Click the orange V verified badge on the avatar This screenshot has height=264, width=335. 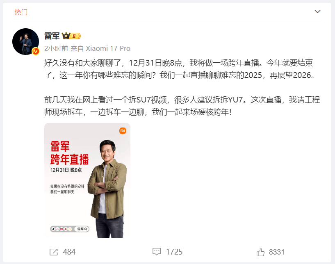click(x=35, y=51)
